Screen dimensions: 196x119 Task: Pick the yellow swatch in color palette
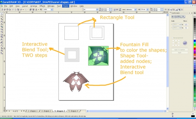(x=195, y=47)
